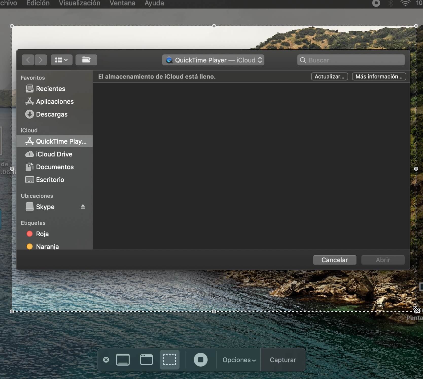Click the right-middle selection handle

pos(416,169)
